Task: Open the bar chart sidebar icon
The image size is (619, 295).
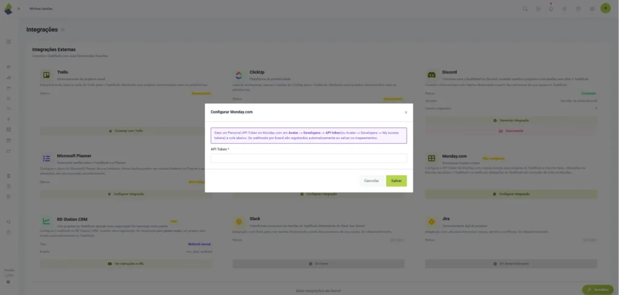Action: (8, 77)
